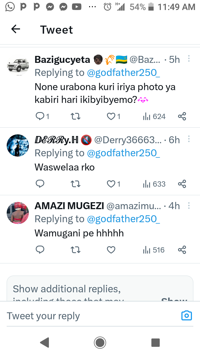Open more options for DERRy.H's tweet
The height and width of the screenshot is (356, 200).
coord(189,139)
